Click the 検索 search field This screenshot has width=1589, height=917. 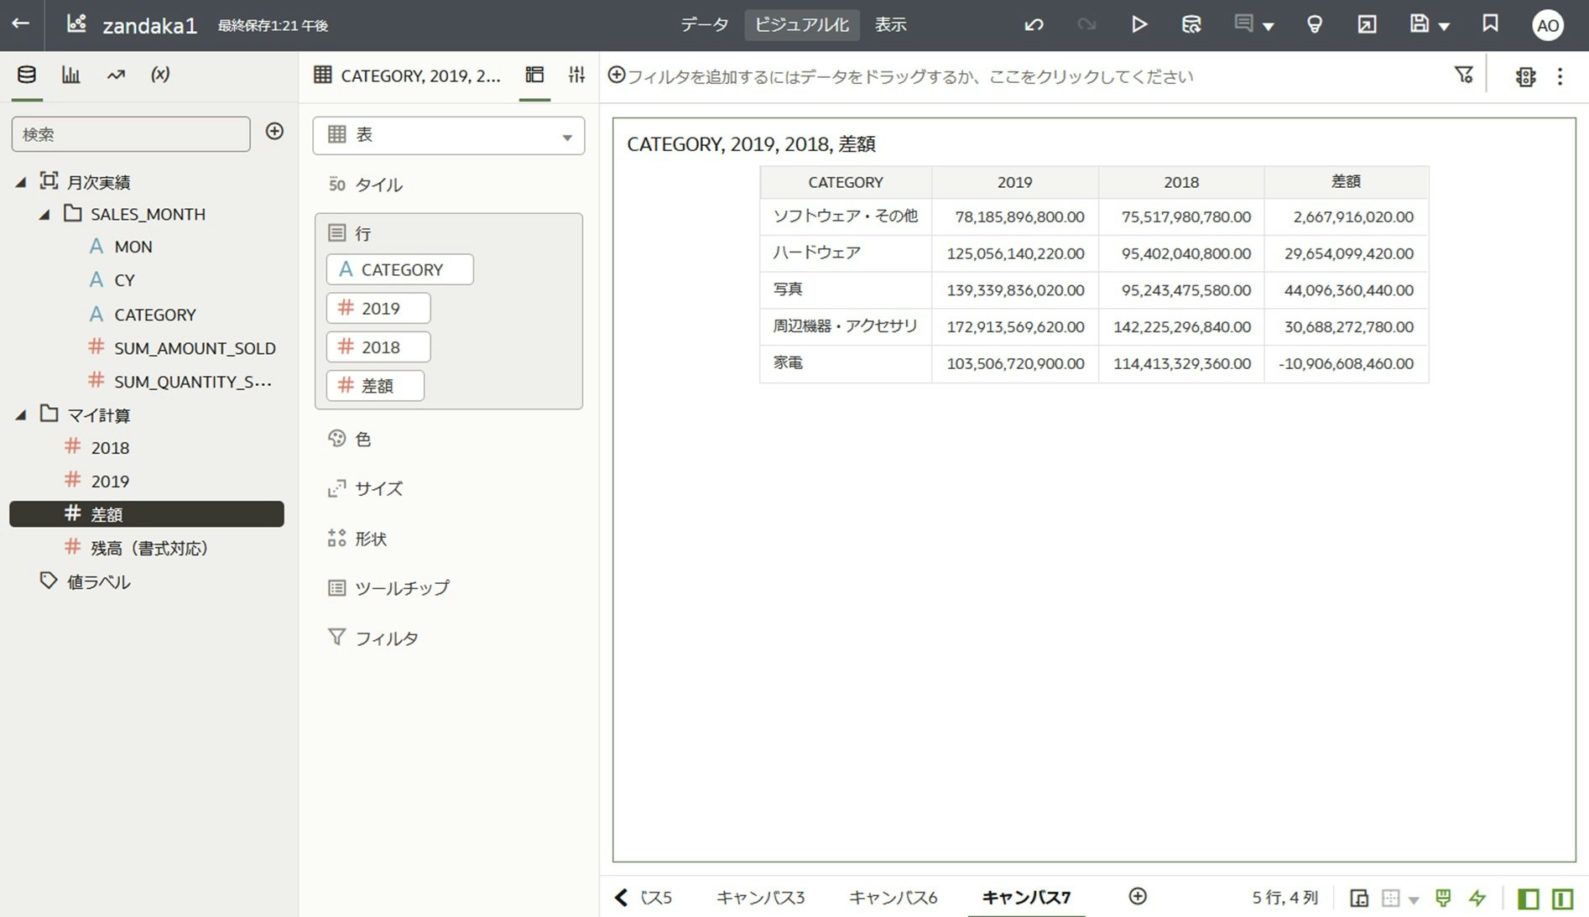pos(131,134)
